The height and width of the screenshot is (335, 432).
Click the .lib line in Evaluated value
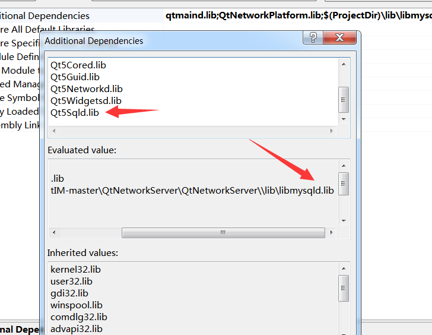[x=58, y=179]
